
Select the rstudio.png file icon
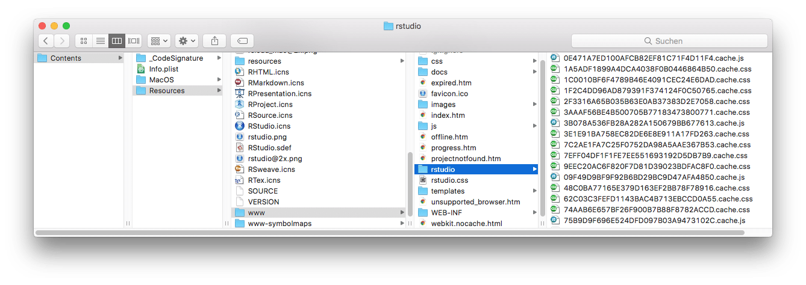(239, 137)
